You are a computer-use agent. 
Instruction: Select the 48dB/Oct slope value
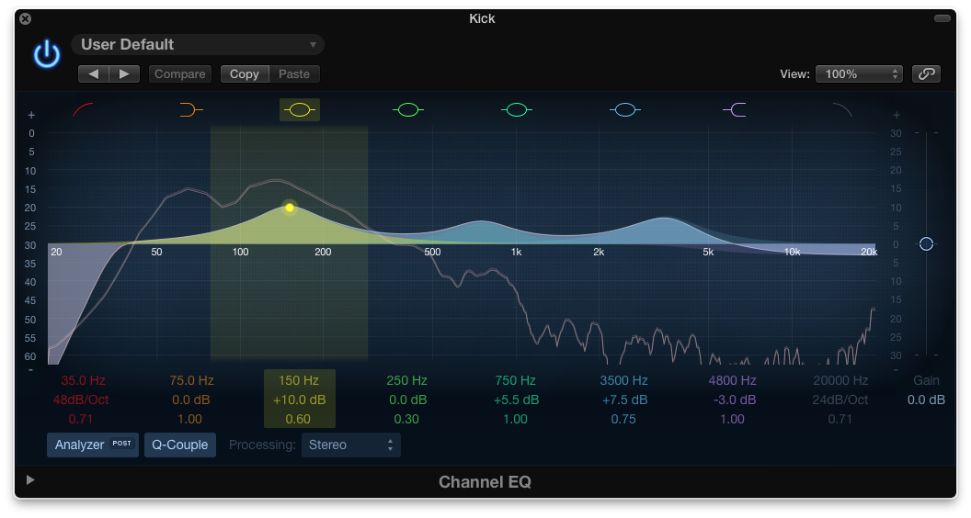pyautogui.click(x=81, y=400)
